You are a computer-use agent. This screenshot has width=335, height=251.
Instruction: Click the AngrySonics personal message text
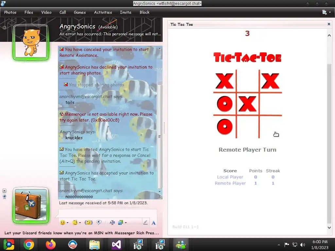click(110, 34)
